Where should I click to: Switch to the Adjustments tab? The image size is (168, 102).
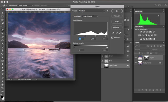(139, 27)
